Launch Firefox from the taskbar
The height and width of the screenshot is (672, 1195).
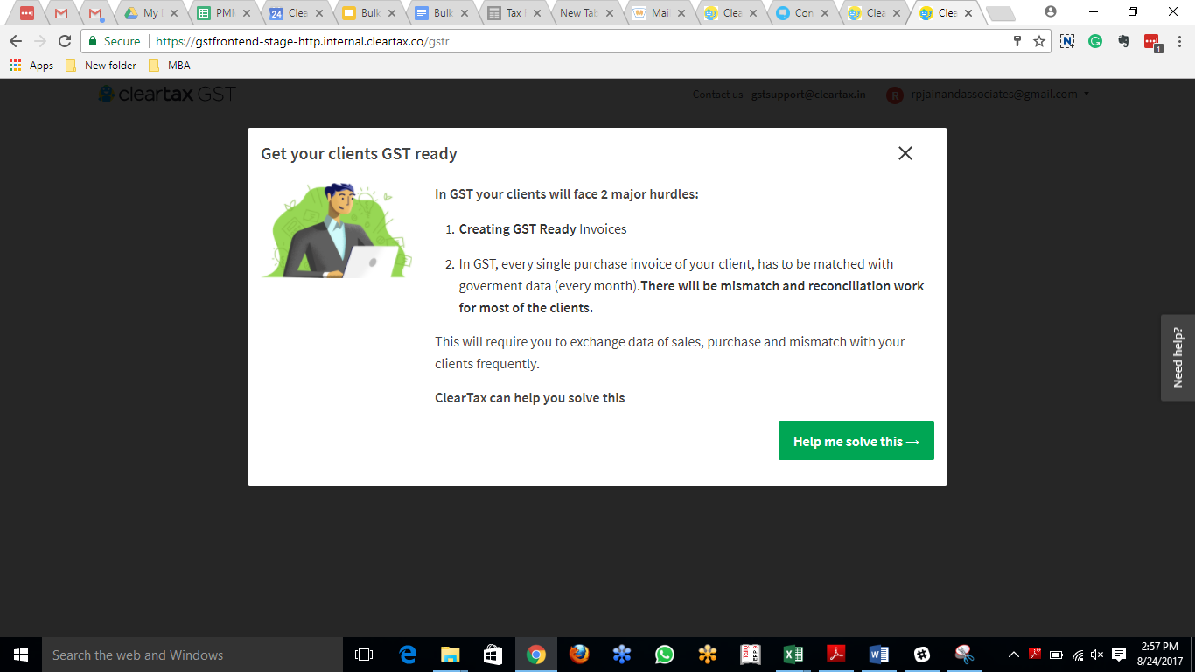pyautogui.click(x=579, y=654)
